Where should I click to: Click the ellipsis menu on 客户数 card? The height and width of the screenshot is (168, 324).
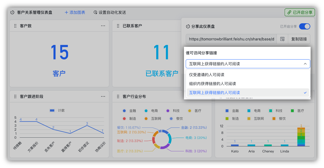click(x=103, y=26)
